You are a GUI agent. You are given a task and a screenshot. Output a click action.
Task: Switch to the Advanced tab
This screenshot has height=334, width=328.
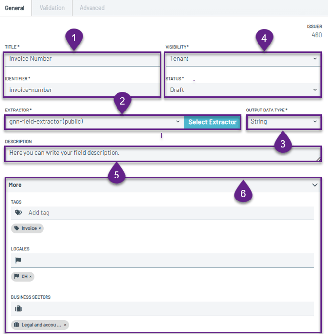click(x=92, y=8)
